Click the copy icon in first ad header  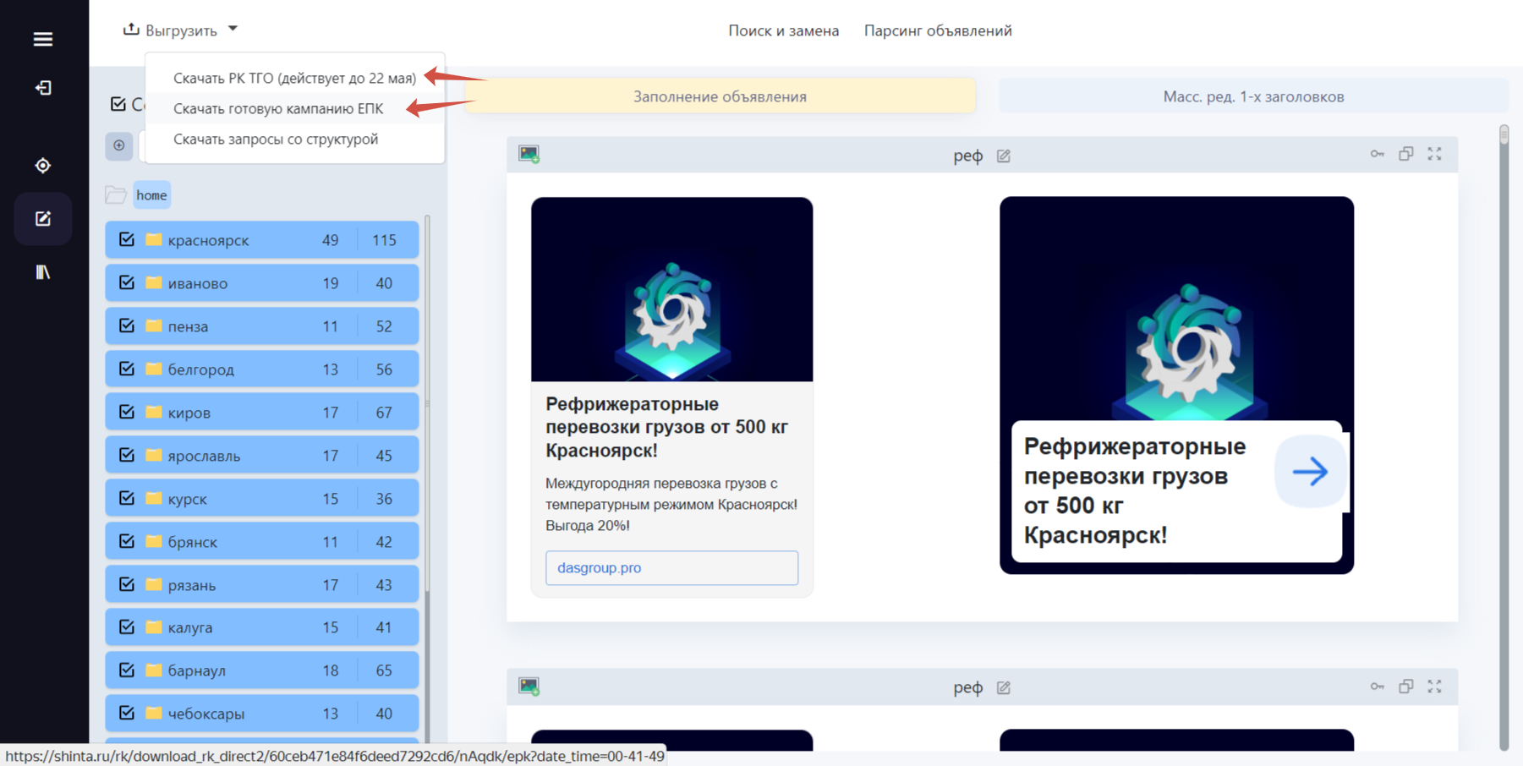[x=1406, y=154]
